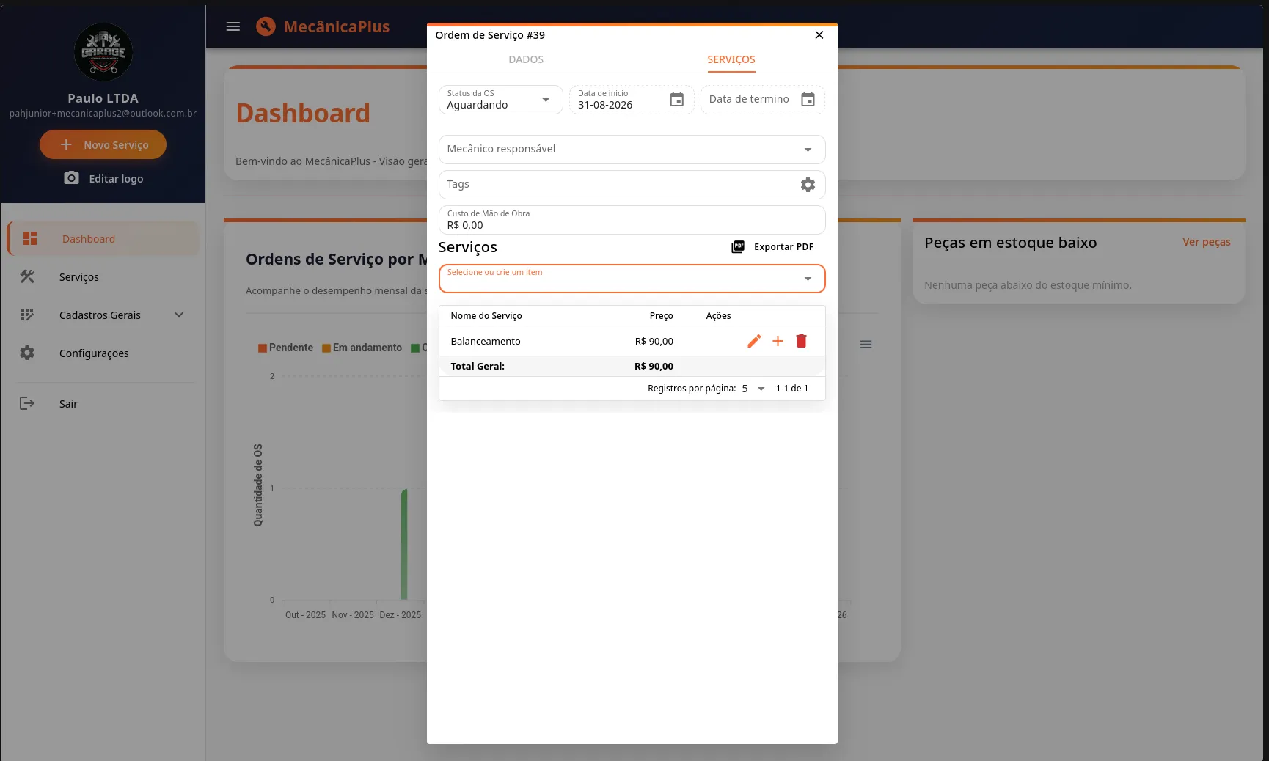Open calendar for Data de inicio
Viewport: 1269px width, 761px height.
677,100
